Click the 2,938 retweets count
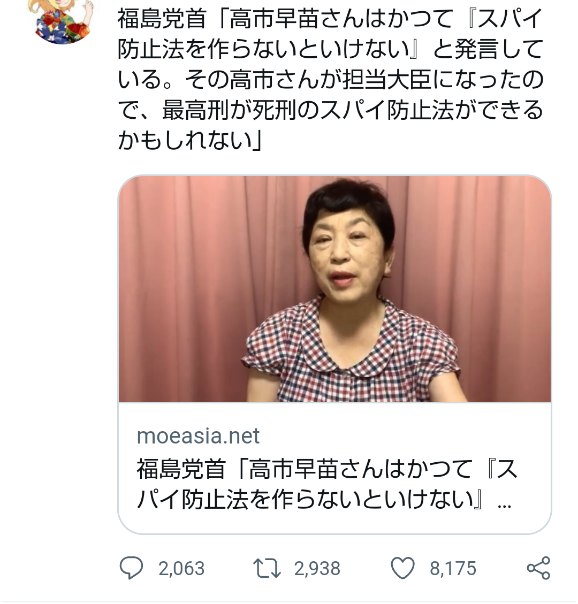The height and width of the screenshot is (604, 578). [317, 569]
